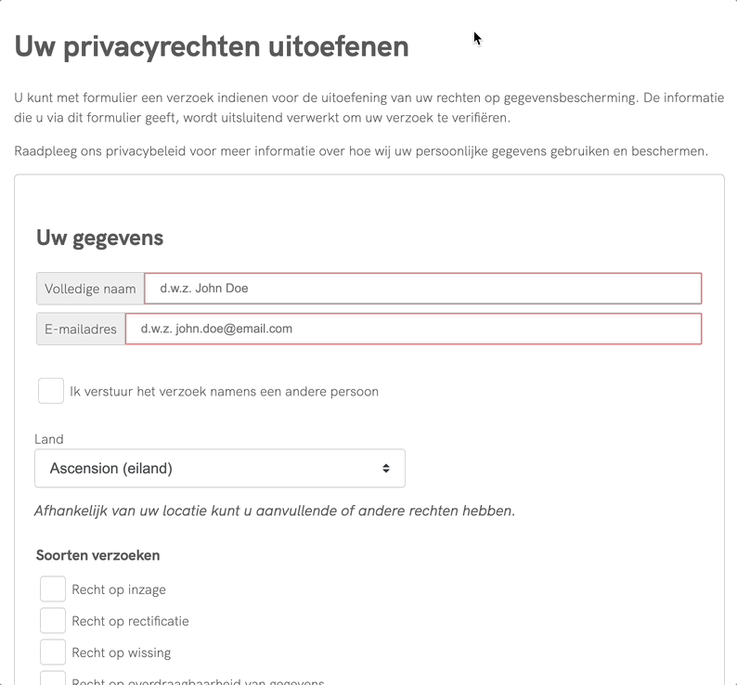
Task: Click the 'Recht op wissing' label text
Action: (121, 653)
